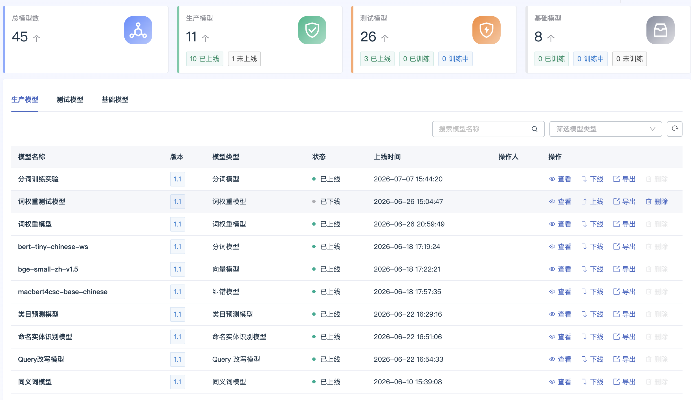Click the base model 0 训练中 tag

(x=590, y=59)
